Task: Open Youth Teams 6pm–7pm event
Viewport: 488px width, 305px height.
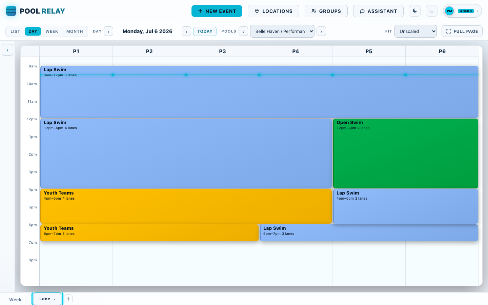Action: (149, 233)
